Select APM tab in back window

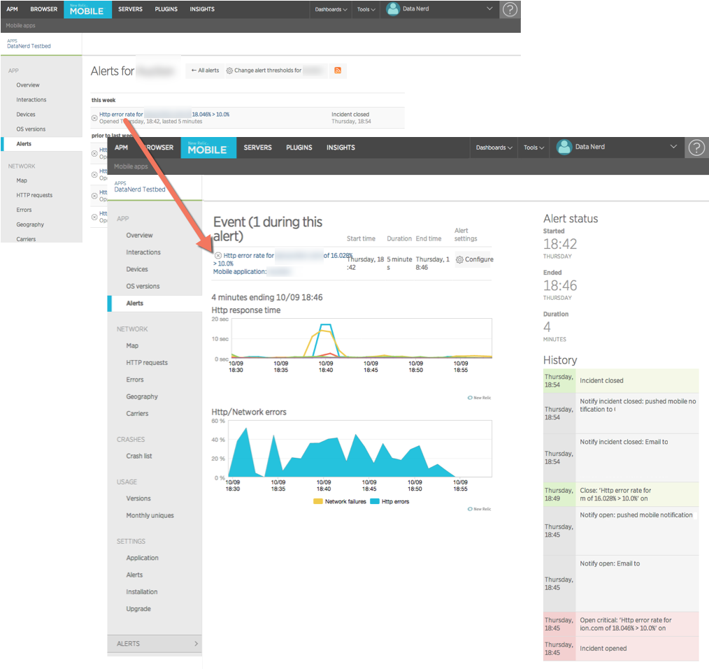[x=12, y=9]
